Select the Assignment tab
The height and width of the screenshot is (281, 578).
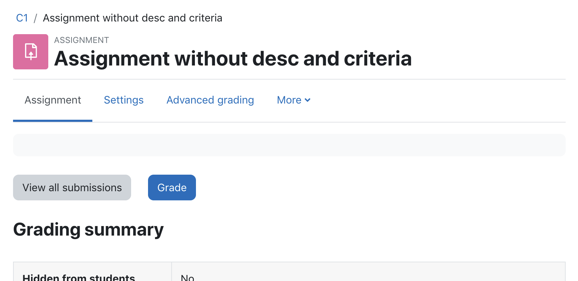(53, 100)
